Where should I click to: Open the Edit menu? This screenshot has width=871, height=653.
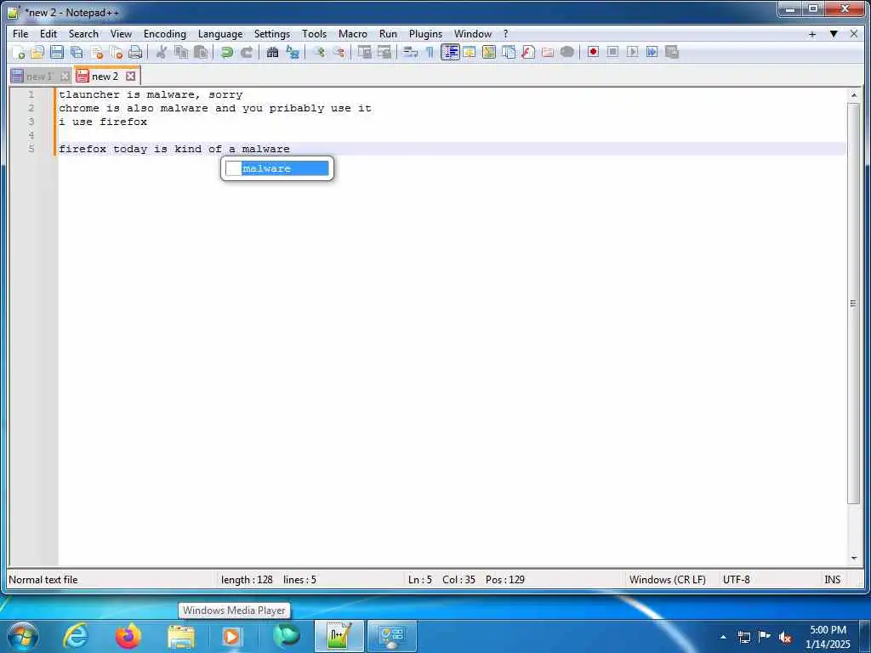48,34
